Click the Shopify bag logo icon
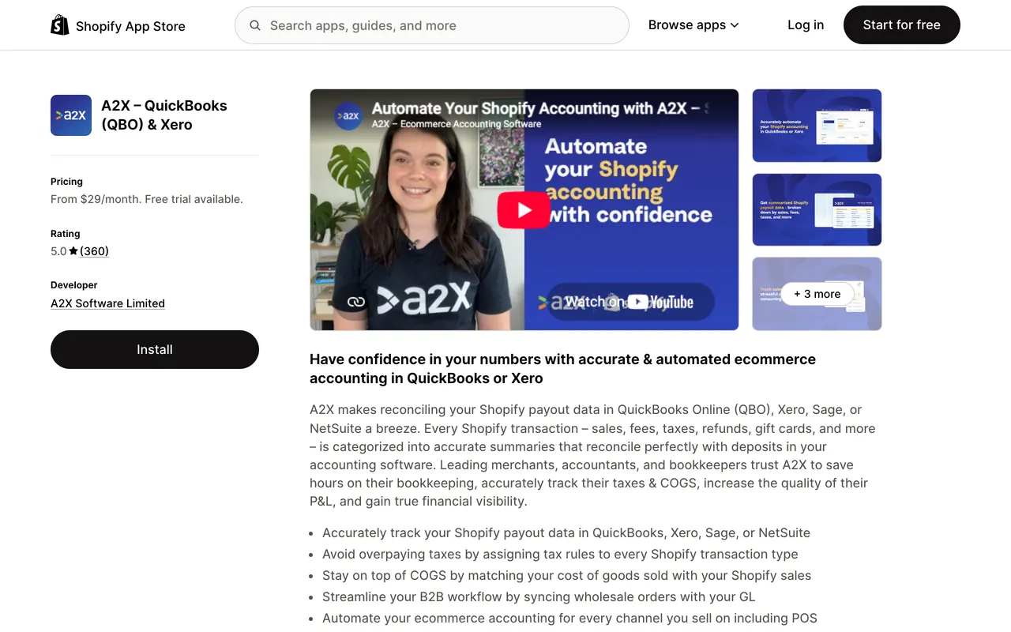Image resolution: width=1011 pixels, height=632 pixels. coord(60,25)
